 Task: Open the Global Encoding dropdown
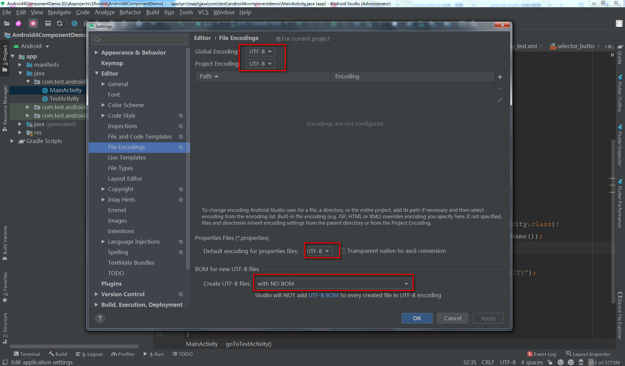[x=260, y=52]
